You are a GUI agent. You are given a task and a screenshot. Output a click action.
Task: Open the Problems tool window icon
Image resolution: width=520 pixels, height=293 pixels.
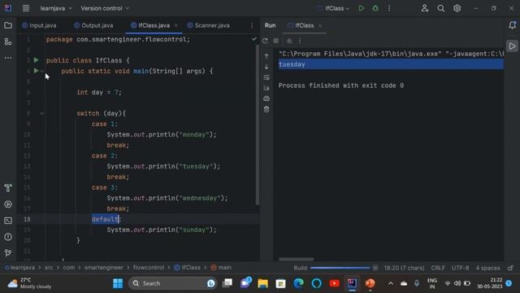tap(8, 237)
